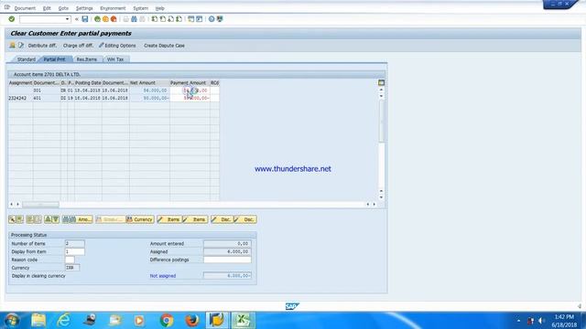The height and width of the screenshot is (329, 586).
Task: Click the horizontal scrollbar far-right arrow
Action: (374, 205)
